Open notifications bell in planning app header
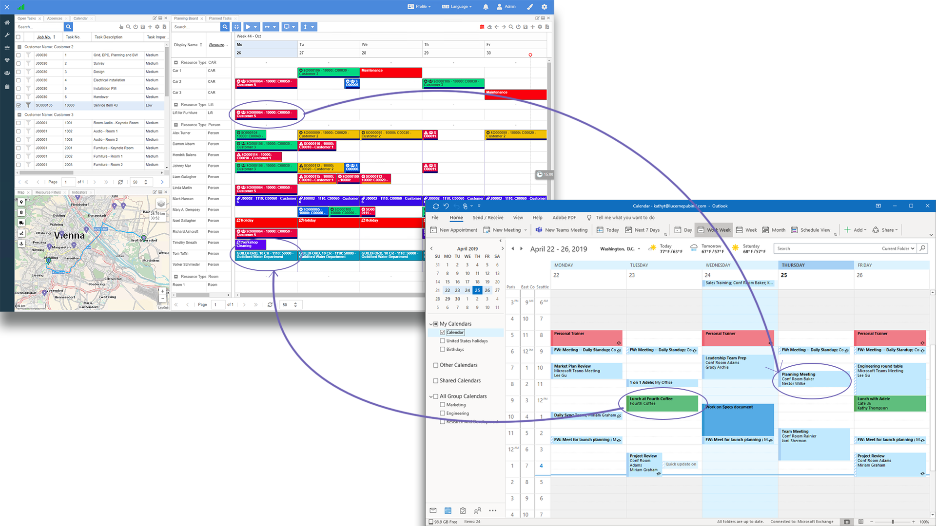936x526 pixels. pos(486,7)
